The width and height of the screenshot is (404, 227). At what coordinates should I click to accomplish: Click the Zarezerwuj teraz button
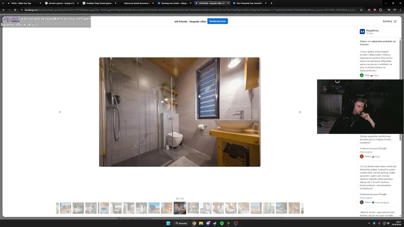click(217, 21)
